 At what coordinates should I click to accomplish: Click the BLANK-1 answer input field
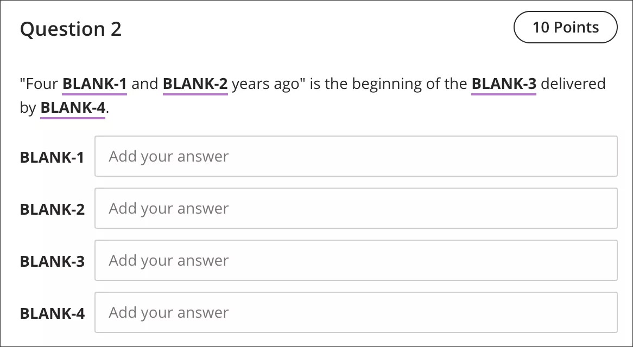(x=356, y=157)
